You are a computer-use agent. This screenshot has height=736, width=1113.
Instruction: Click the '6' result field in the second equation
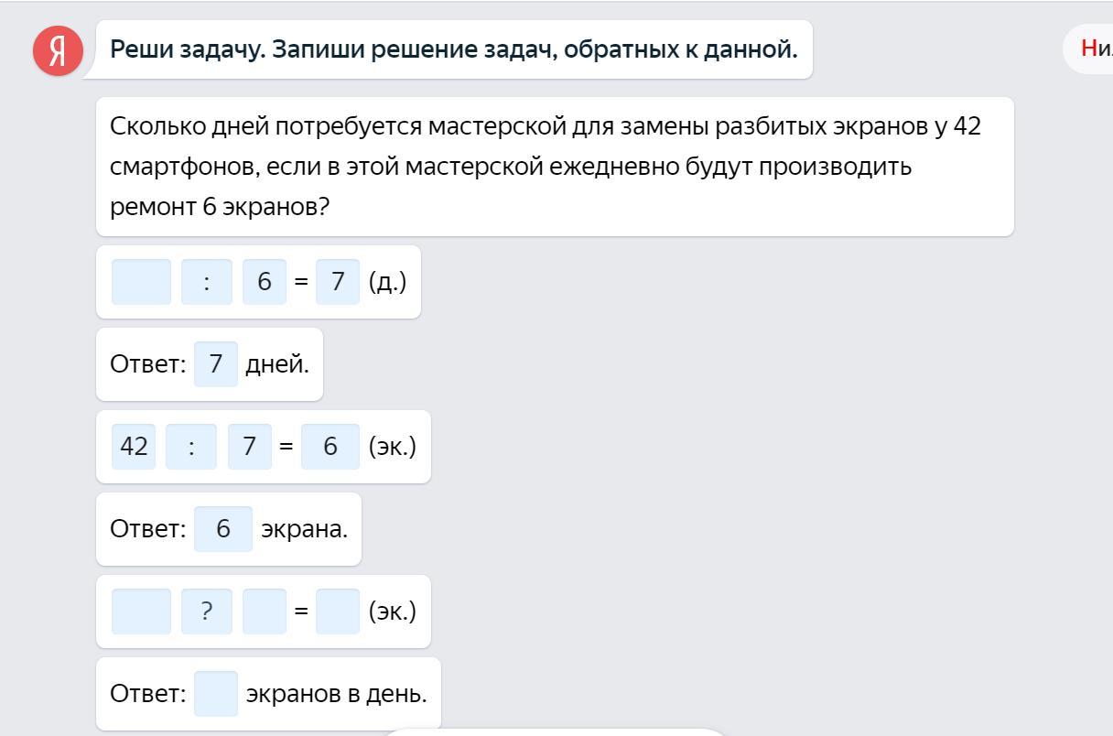point(330,447)
